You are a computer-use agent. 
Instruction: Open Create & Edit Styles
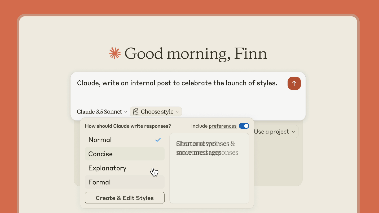(x=125, y=198)
